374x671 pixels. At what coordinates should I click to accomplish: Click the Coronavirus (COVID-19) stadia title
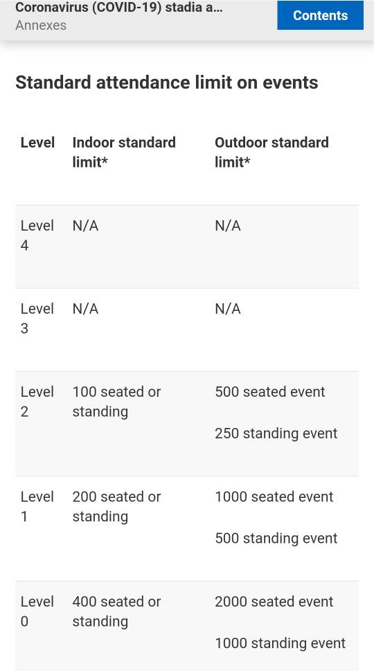(x=119, y=8)
